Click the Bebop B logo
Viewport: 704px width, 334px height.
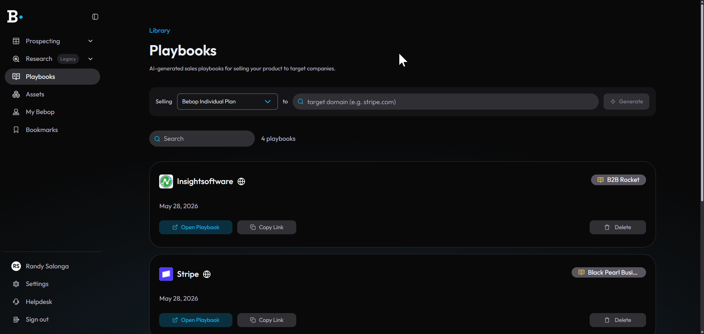[x=15, y=16]
